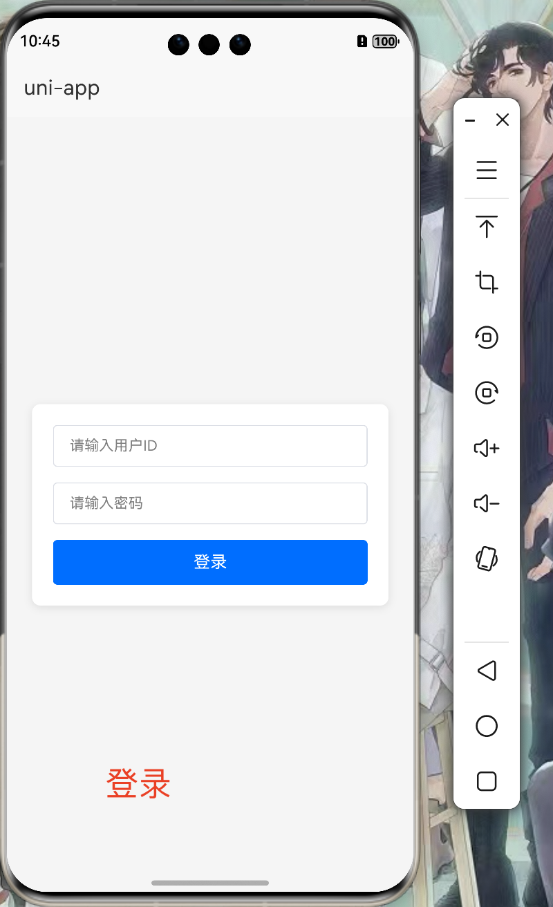Minimize the emulator toolbar panel

(470, 120)
